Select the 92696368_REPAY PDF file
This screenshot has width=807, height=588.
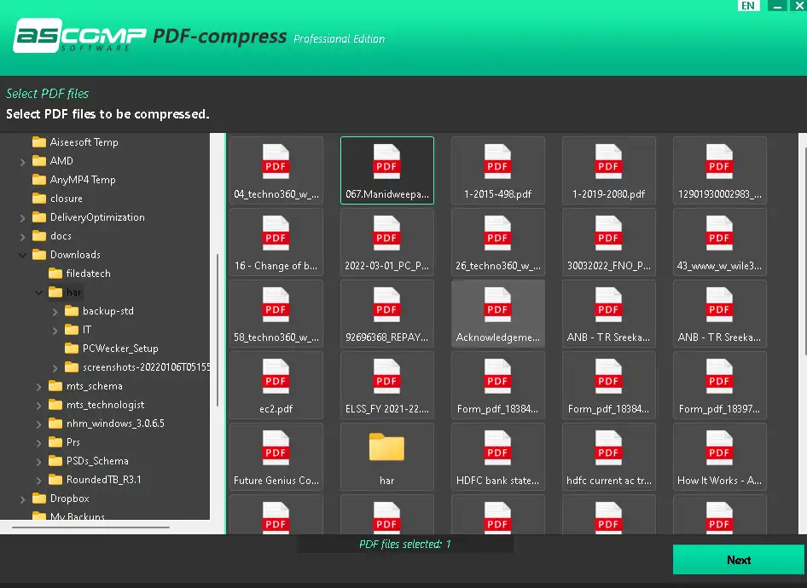point(386,314)
